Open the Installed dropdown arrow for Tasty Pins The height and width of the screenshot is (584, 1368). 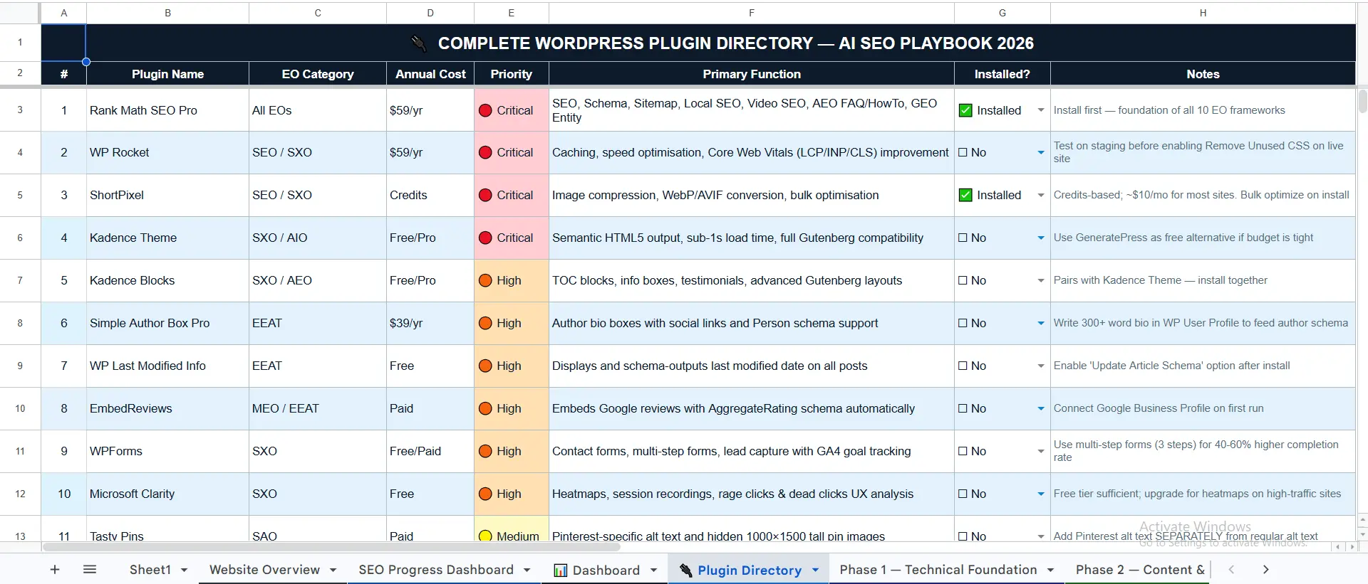click(x=1041, y=536)
